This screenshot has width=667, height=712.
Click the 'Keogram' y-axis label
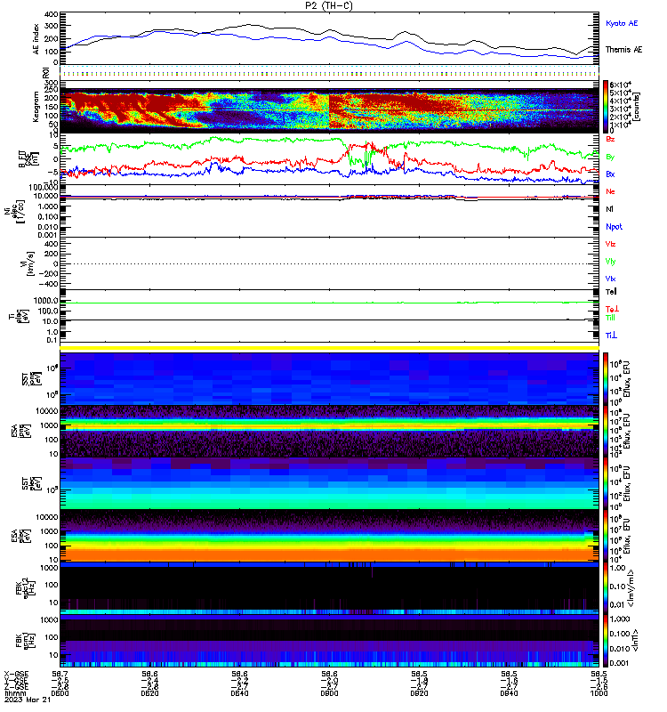pyautogui.click(x=36, y=107)
